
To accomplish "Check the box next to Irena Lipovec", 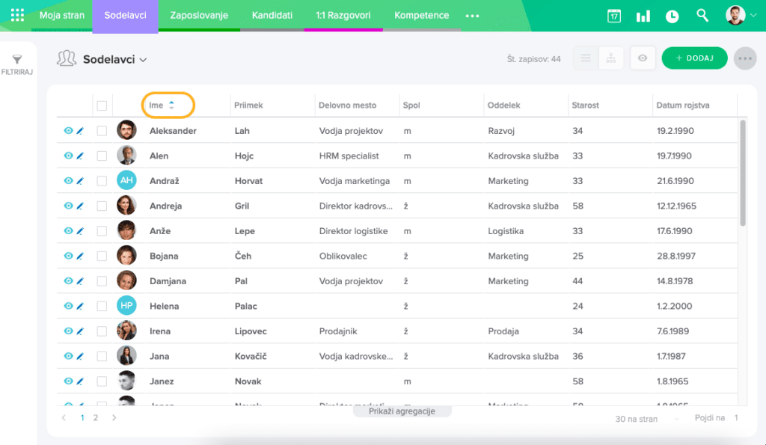I will point(102,331).
